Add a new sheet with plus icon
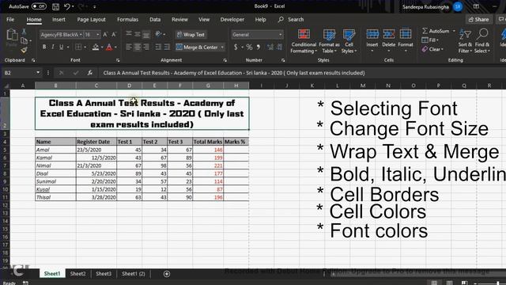Image resolution: width=506 pixels, height=285 pixels. pos(167,274)
